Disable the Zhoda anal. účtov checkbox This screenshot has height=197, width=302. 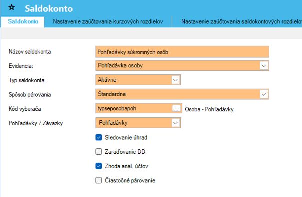[99, 166]
